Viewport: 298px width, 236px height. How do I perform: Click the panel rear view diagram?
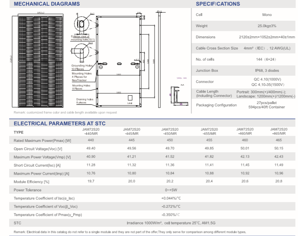[x=119, y=62]
